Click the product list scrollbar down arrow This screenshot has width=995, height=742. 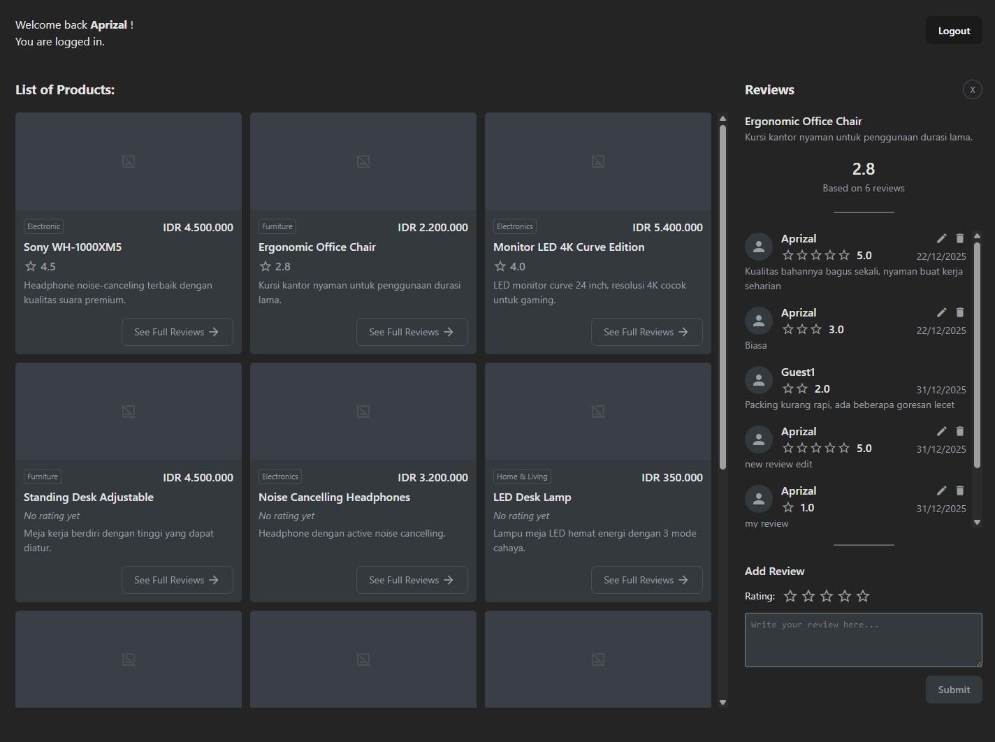pos(722,702)
